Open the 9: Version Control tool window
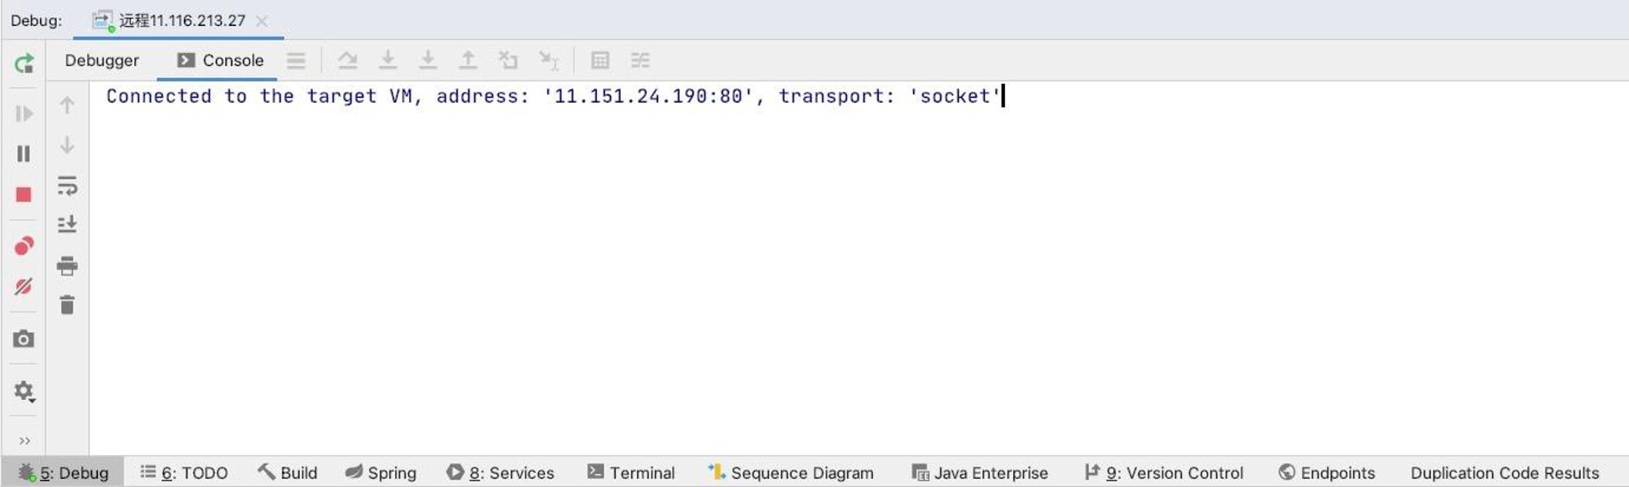Viewport: 1629px width, 487px height. (1164, 472)
